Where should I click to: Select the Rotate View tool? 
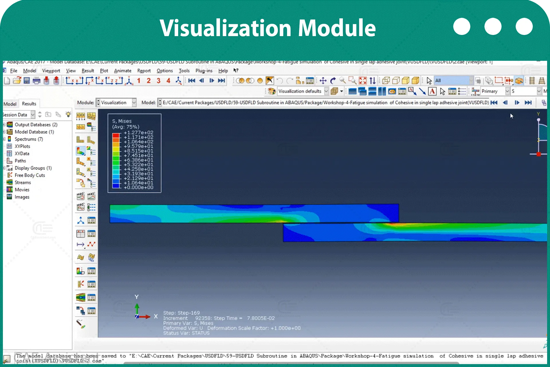[333, 81]
